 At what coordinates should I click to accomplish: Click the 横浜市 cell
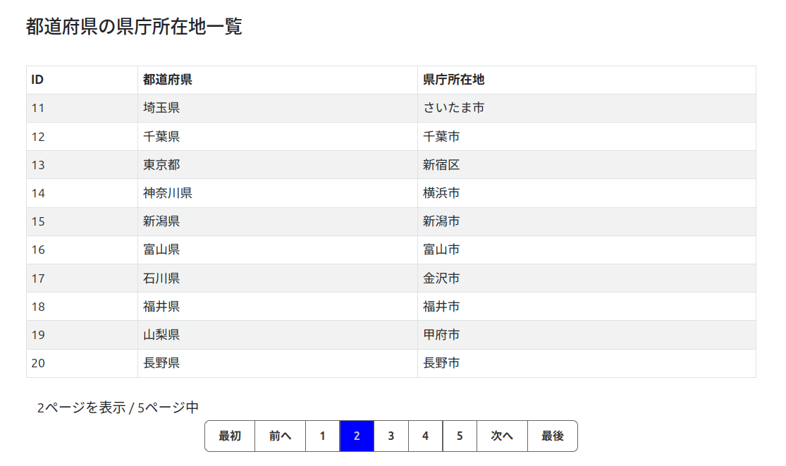pyautogui.click(x=441, y=193)
